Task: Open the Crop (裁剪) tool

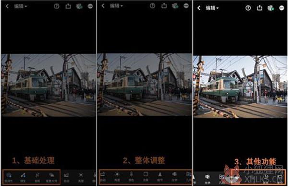Action: [37, 177]
